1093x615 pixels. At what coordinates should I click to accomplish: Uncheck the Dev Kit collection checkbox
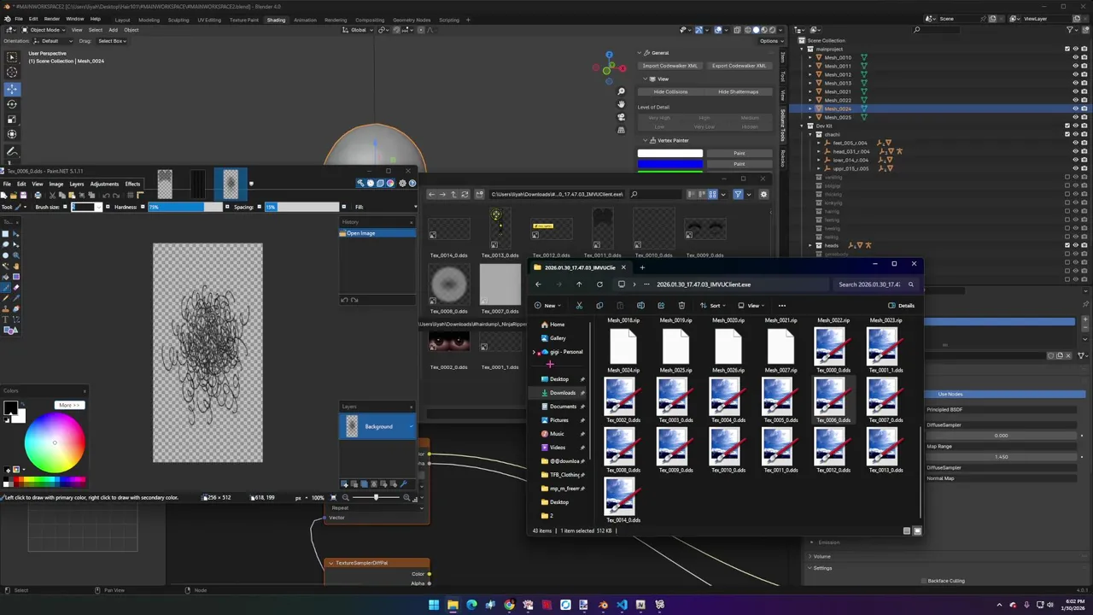(1067, 126)
